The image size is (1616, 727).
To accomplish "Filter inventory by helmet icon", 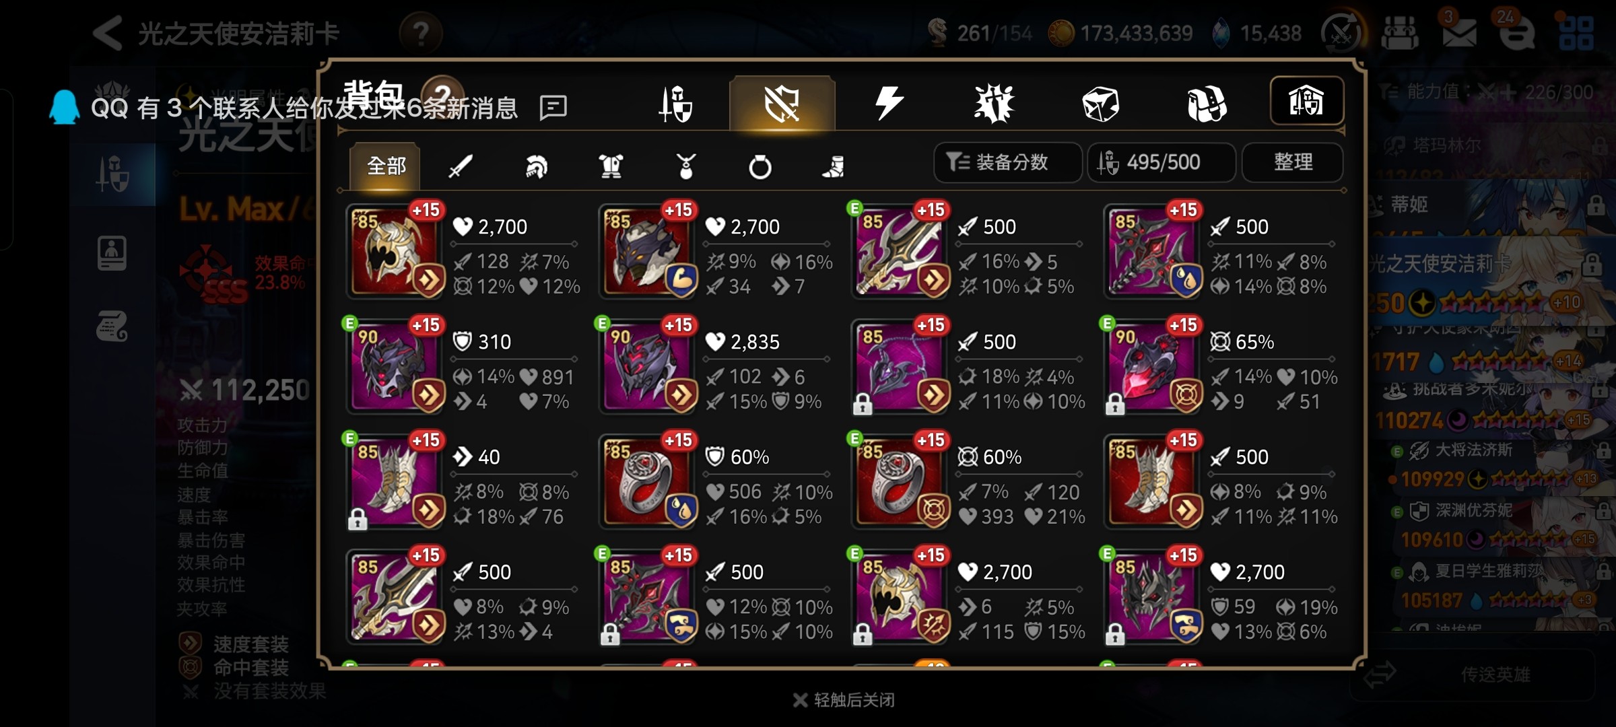I will (x=536, y=166).
